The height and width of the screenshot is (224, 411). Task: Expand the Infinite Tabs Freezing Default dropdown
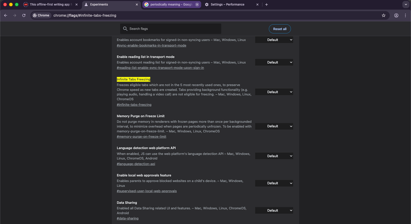(274, 92)
